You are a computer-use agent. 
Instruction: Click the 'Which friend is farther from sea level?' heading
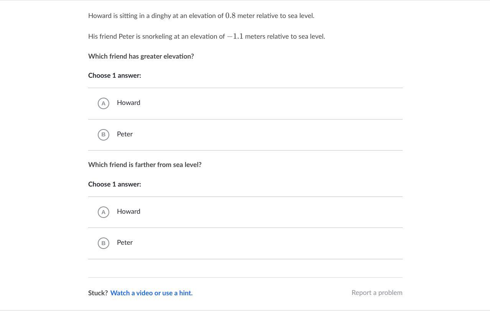point(145,165)
